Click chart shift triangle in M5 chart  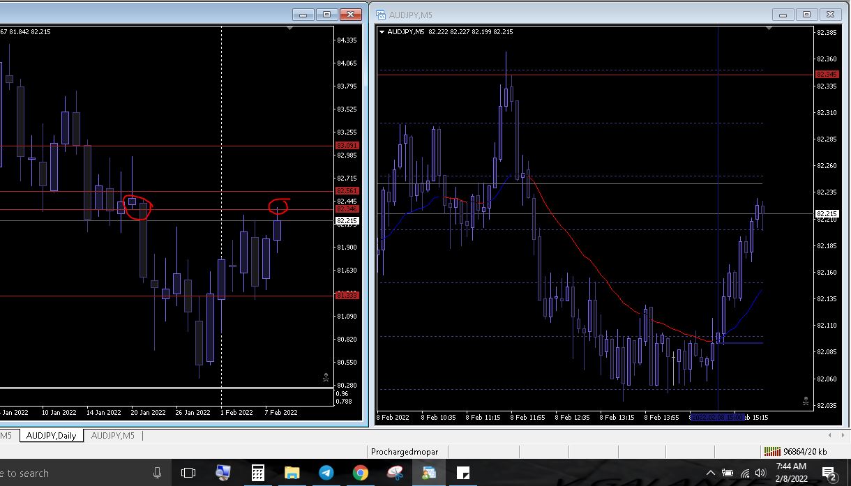point(769,29)
